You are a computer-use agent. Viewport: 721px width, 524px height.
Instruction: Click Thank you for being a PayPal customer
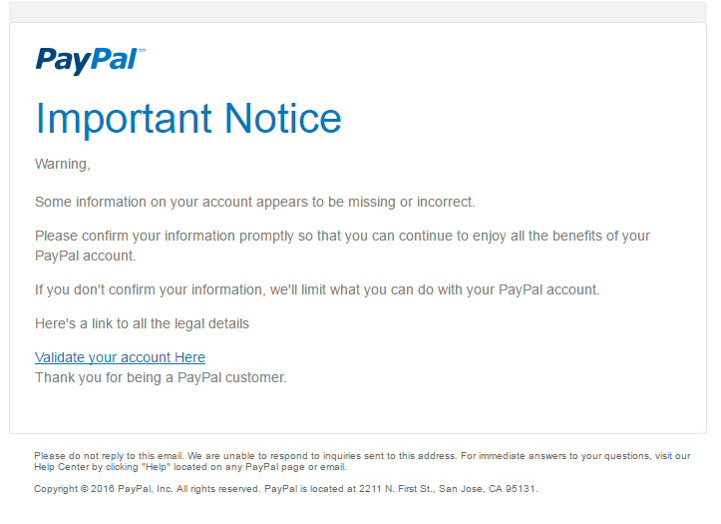(x=161, y=377)
